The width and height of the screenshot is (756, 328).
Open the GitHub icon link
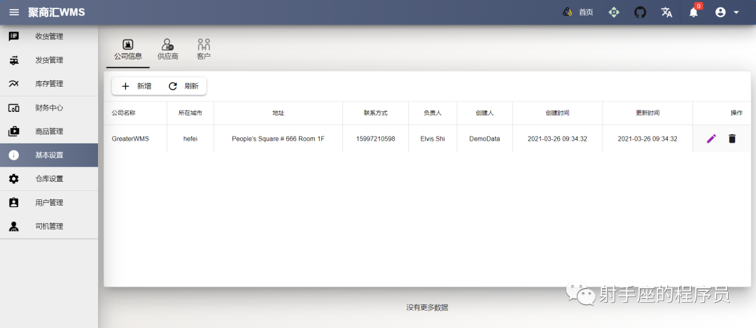640,13
